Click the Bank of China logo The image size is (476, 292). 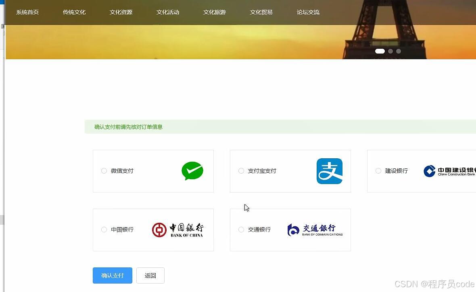point(178,230)
